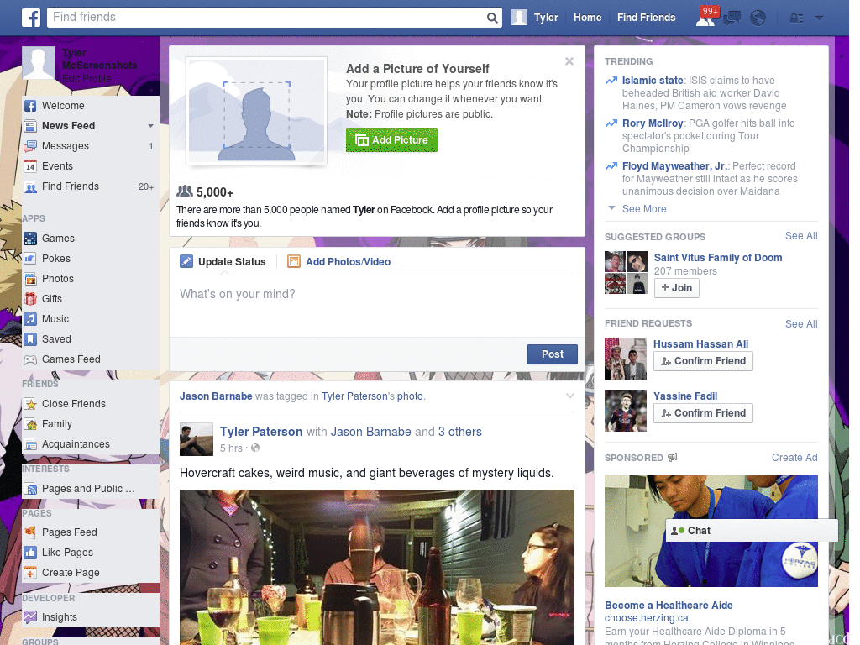
Task: Click the Events calendar icon
Action: click(x=30, y=166)
